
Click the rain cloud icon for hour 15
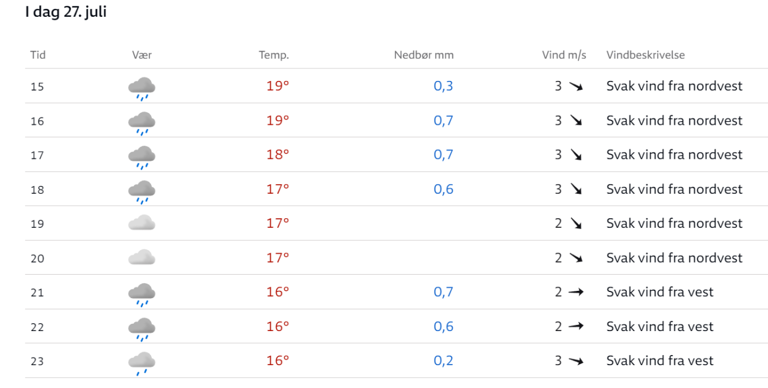click(142, 88)
